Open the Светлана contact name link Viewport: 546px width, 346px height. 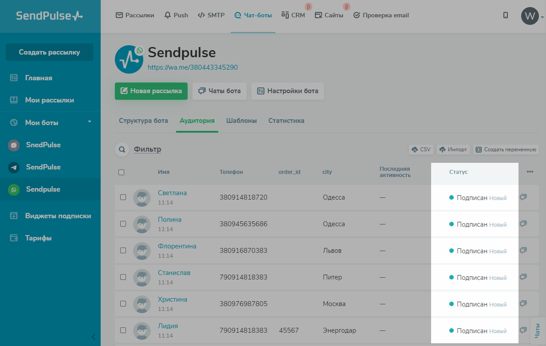coord(172,193)
